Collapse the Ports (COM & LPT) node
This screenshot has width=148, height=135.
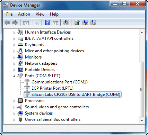(x=14, y=76)
